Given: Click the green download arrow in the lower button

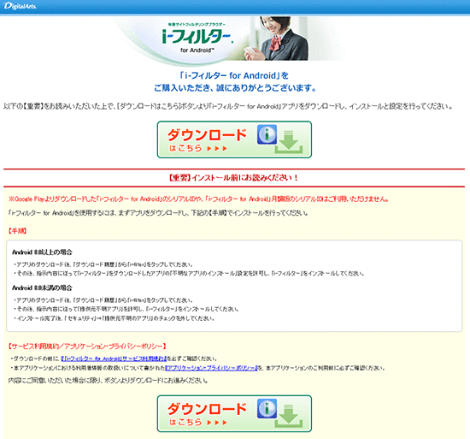Looking at the screenshot, I should 289,416.
